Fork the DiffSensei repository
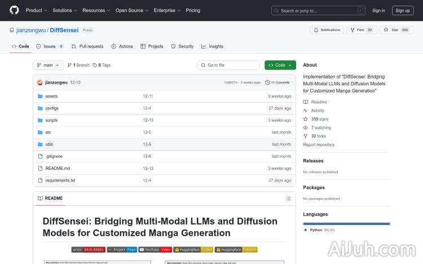This screenshot has width=423, height=264. 358,30
